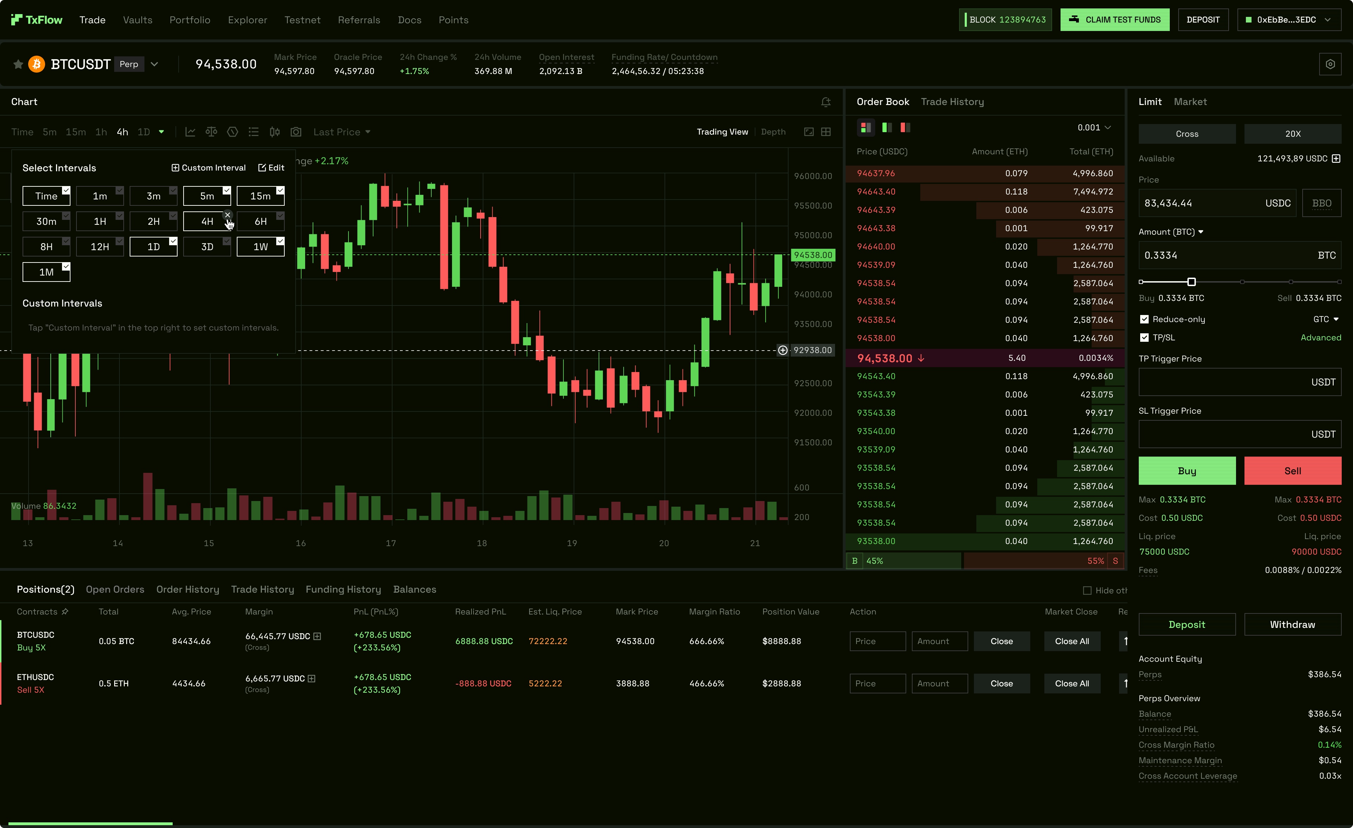The width and height of the screenshot is (1353, 828).
Task: Switch chart to candlestick icon
Action: (274, 132)
